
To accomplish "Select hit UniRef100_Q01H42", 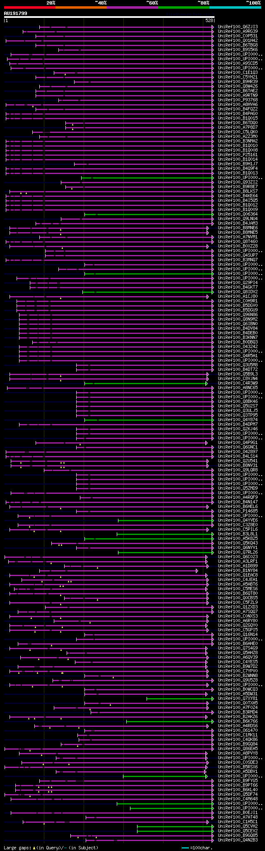I will tap(238, 40).
